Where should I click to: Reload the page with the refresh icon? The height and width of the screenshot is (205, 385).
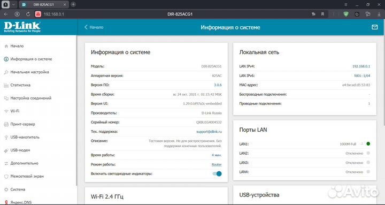[28, 14]
